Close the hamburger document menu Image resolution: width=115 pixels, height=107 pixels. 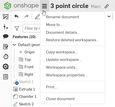coord(45,6)
